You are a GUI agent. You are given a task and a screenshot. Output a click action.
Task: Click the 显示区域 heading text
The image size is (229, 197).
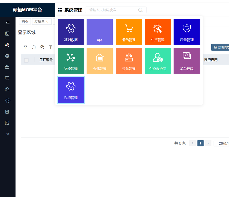point(27,32)
